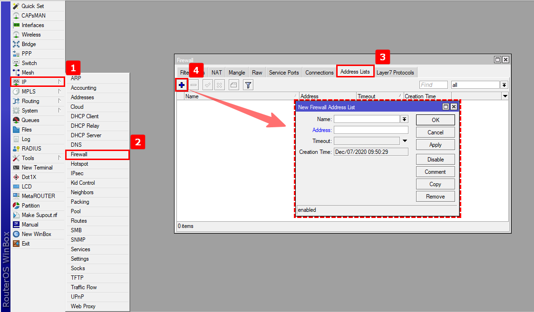Click the Comment toolbar icon
Image resolution: width=534 pixels, height=312 pixels.
click(233, 85)
